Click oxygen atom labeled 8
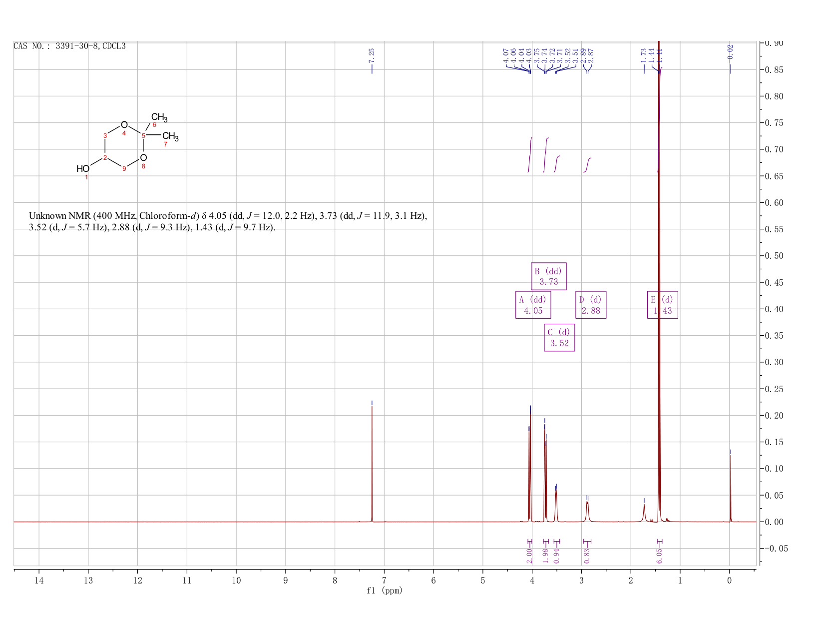This screenshot has height=637, width=824. click(143, 158)
